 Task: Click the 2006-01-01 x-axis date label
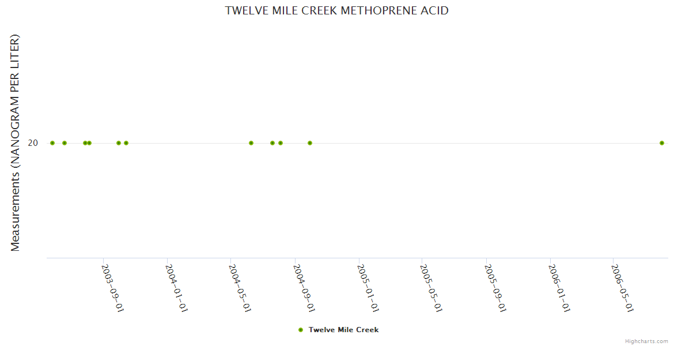[x=561, y=288]
